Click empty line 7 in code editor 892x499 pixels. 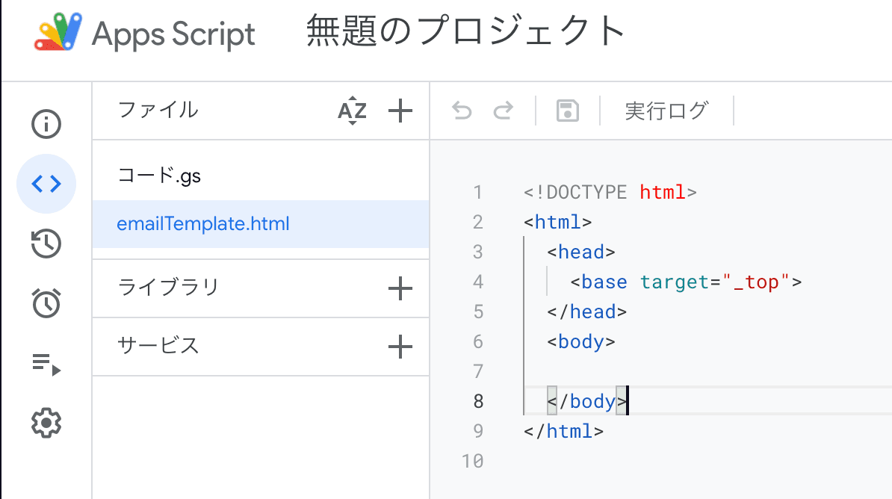coord(672,371)
